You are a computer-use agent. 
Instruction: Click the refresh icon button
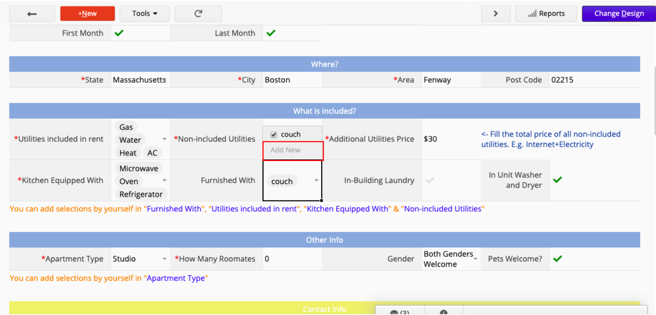198,14
